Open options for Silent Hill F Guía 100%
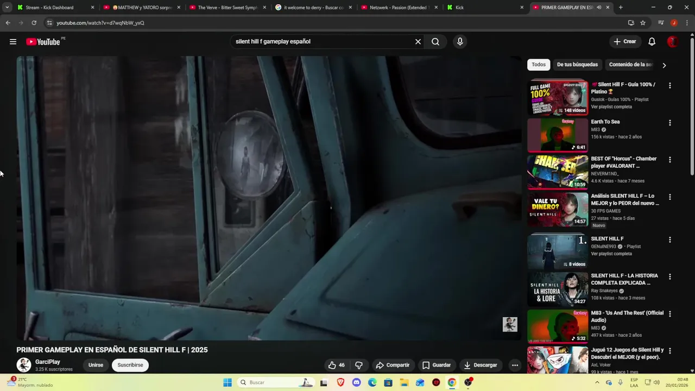 [669, 86]
